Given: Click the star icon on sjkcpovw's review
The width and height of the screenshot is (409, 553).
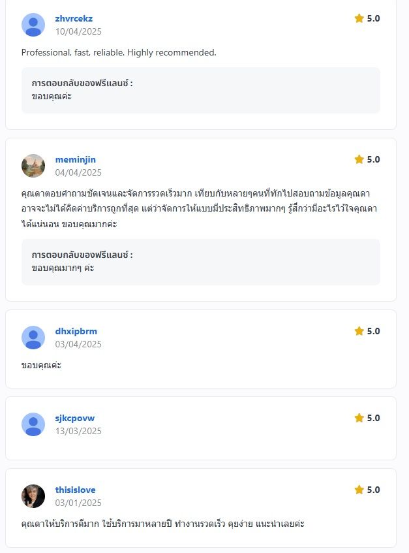Looking at the screenshot, I should (359, 418).
